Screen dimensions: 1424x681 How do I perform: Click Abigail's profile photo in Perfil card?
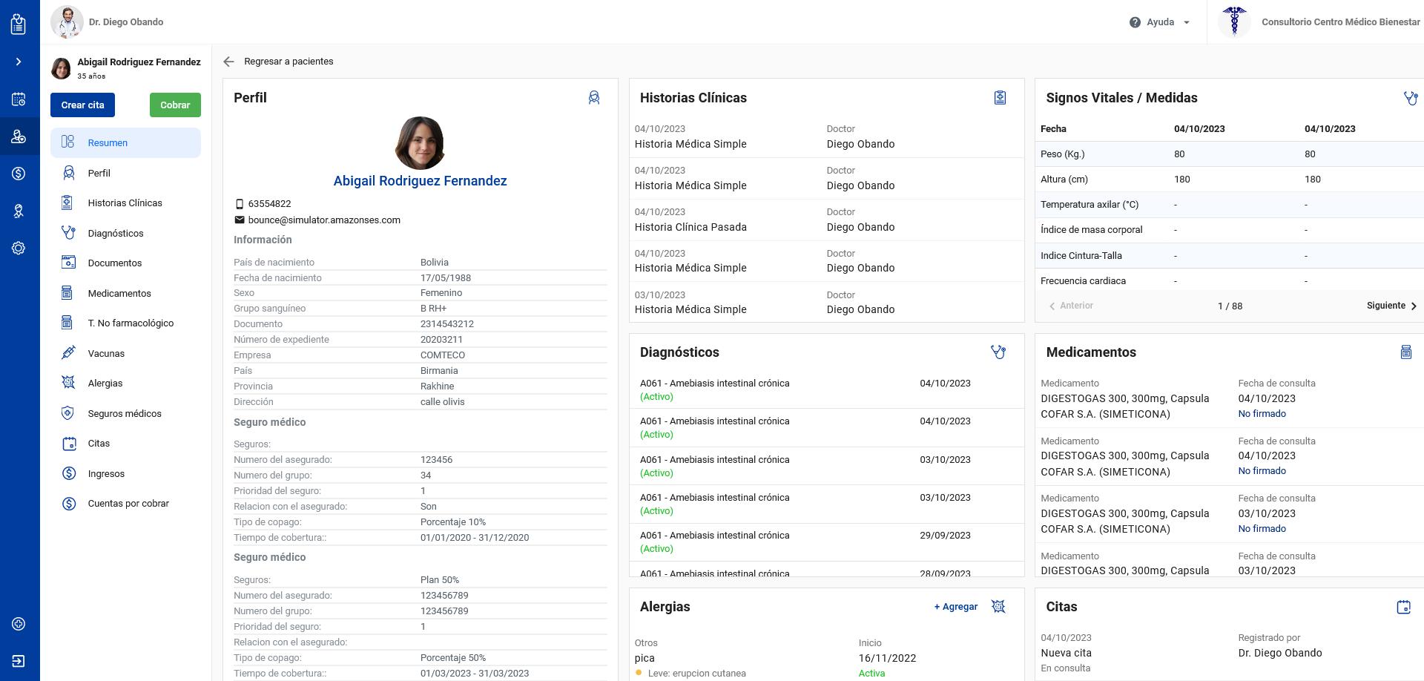coord(420,143)
